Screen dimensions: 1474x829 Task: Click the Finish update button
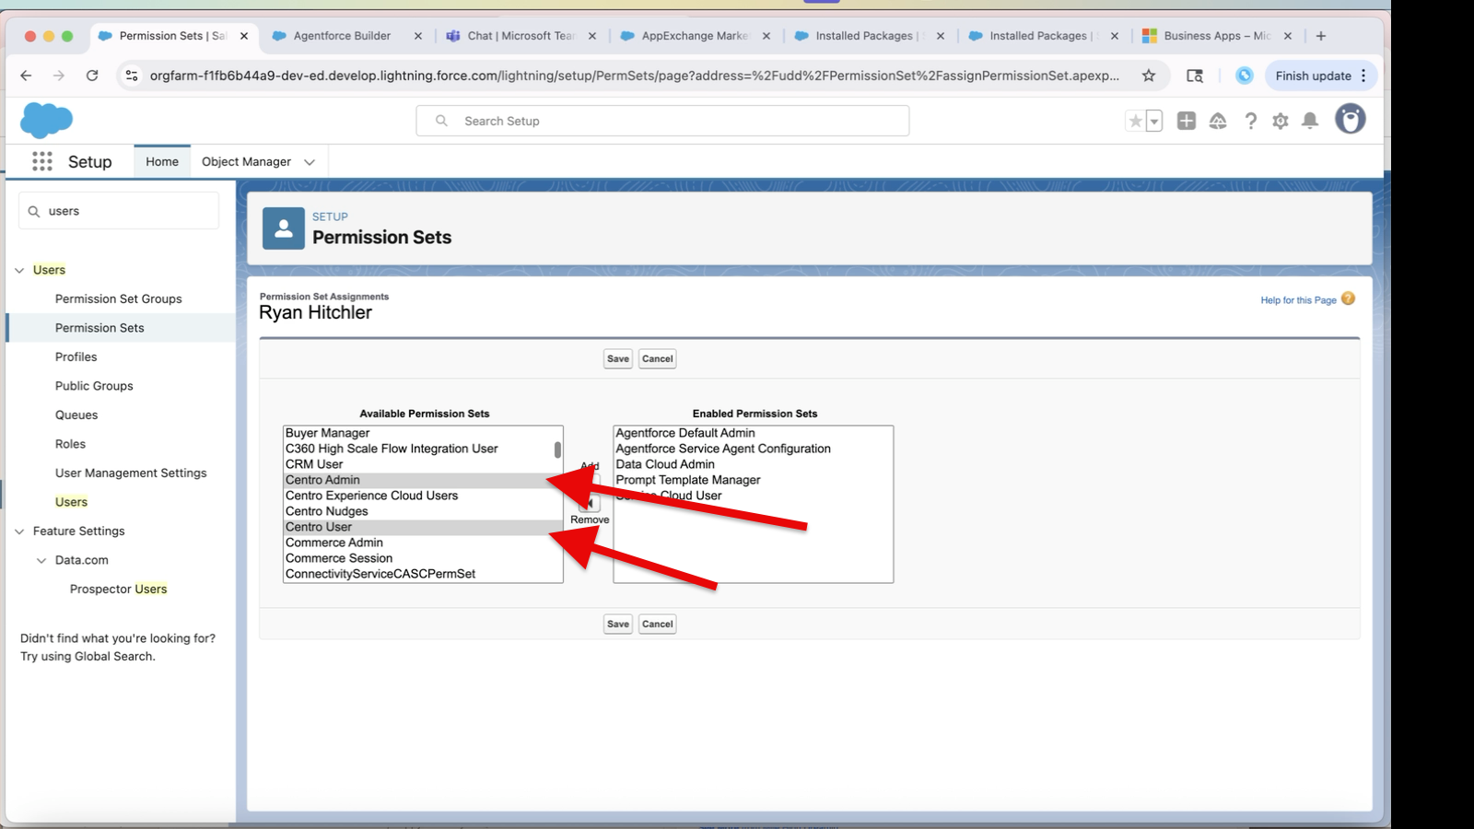click(1321, 76)
